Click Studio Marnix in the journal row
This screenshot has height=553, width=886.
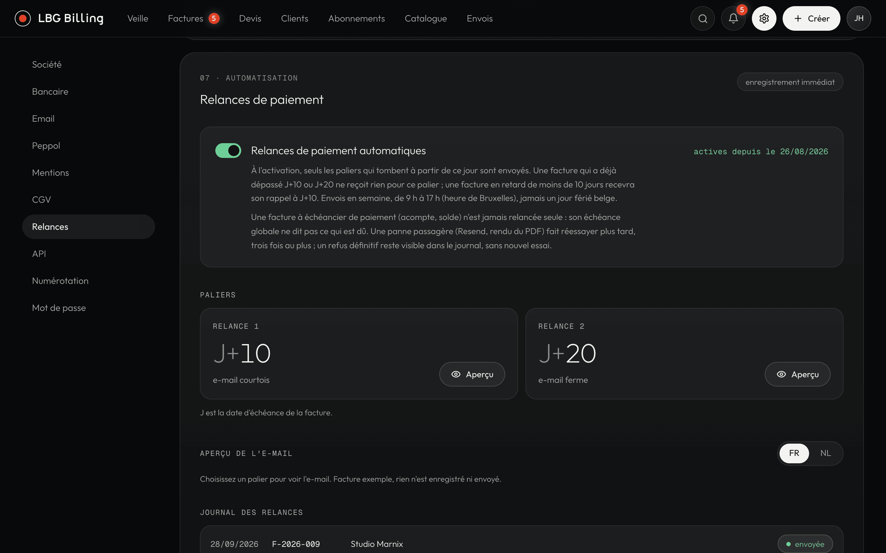click(x=377, y=544)
